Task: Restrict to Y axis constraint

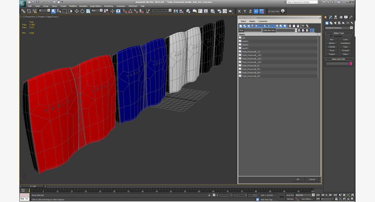Action: pyautogui.click(x=245, y=11)
